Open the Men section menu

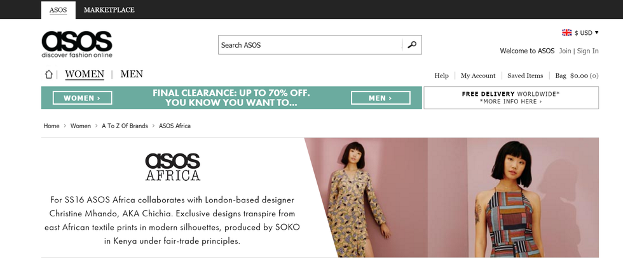132,74
